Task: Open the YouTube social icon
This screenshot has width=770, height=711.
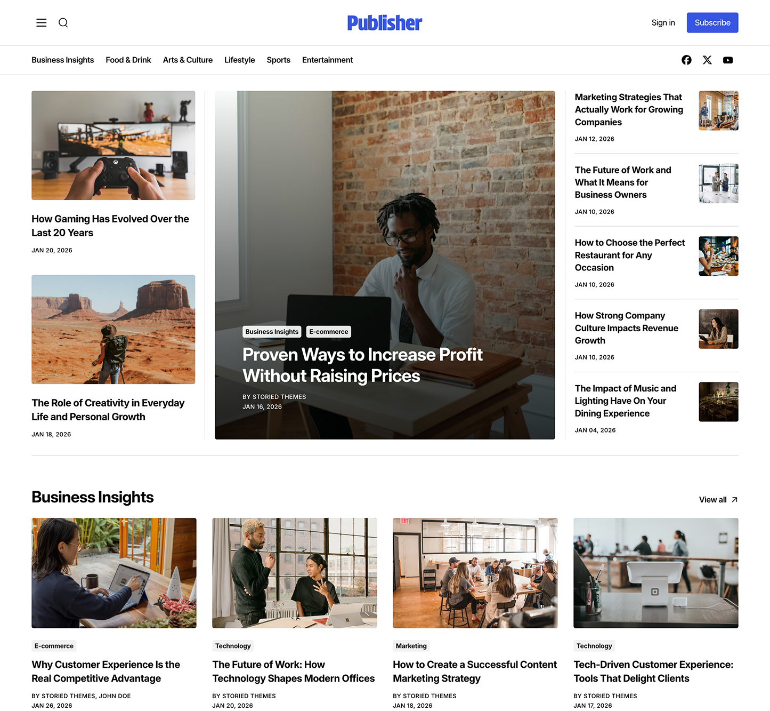Action: coord(728,60)
